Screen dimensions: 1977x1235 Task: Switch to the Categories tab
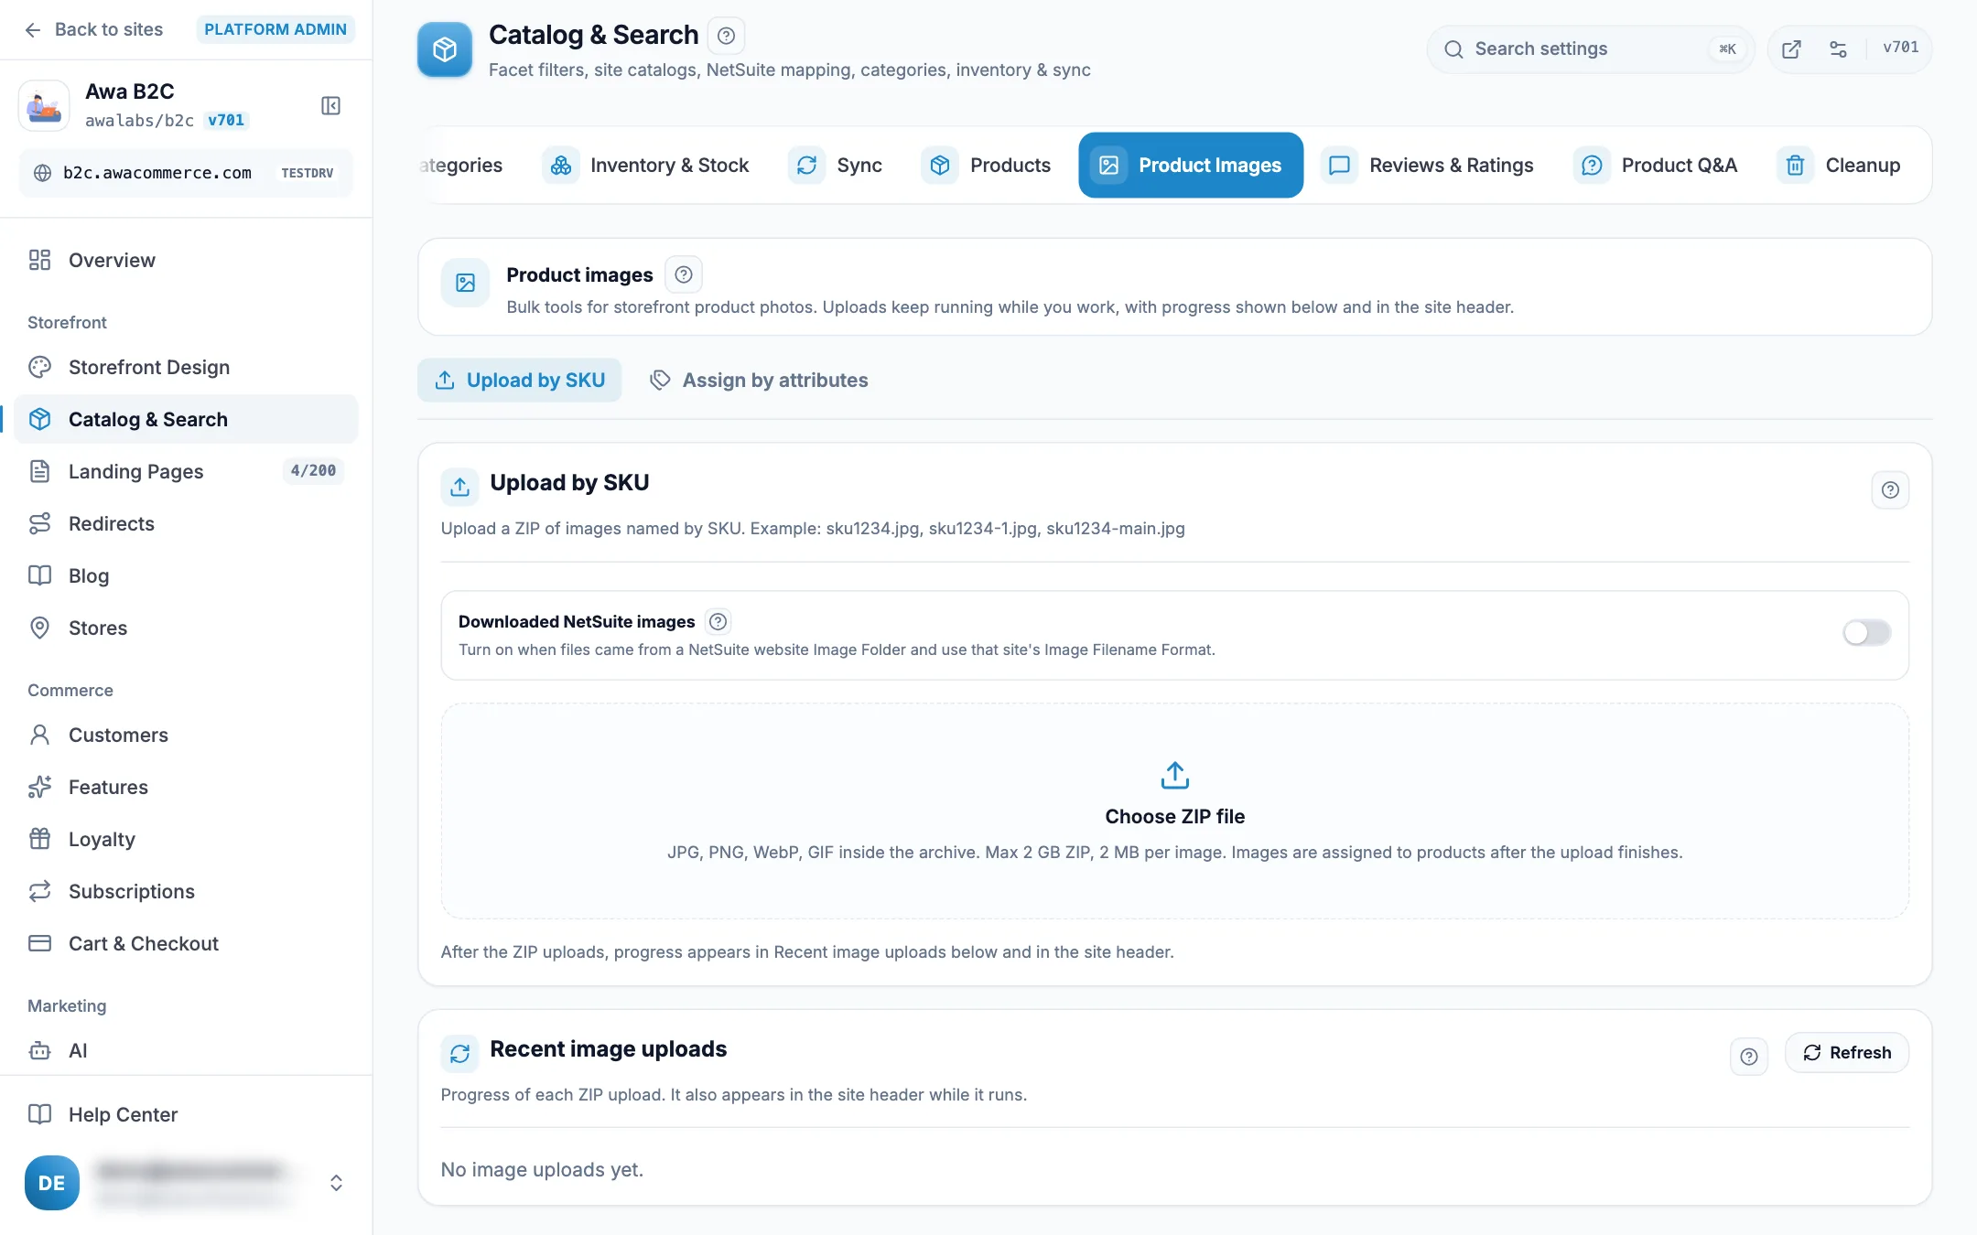click(461, 166)
